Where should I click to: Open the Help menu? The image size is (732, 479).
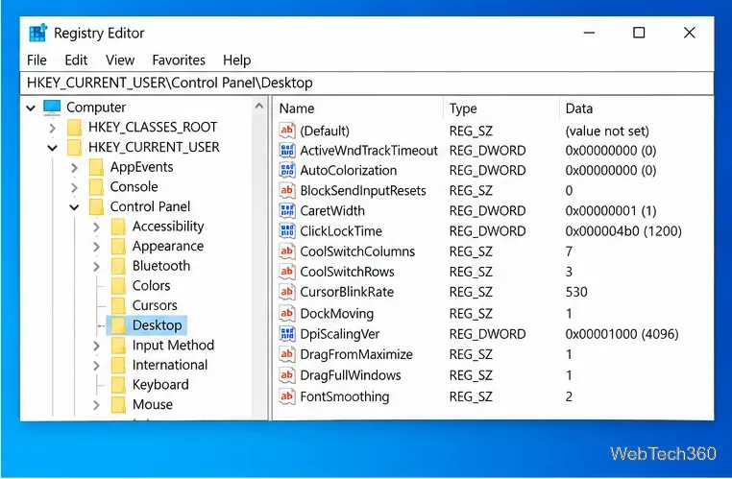(236, 60)
